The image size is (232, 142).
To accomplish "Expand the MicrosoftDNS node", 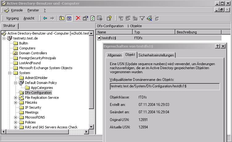I will (x=15, y=117).
